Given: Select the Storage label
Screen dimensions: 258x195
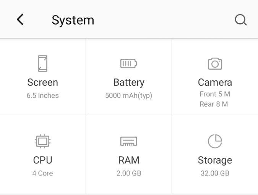Looking at the screenshot, I should tap(215, 161).
